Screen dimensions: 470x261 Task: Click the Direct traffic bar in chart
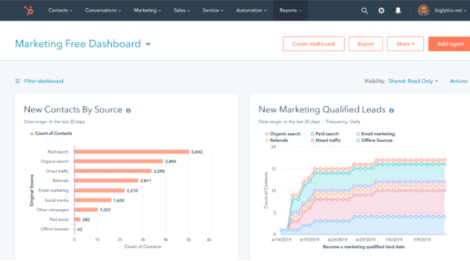[113, 171]
